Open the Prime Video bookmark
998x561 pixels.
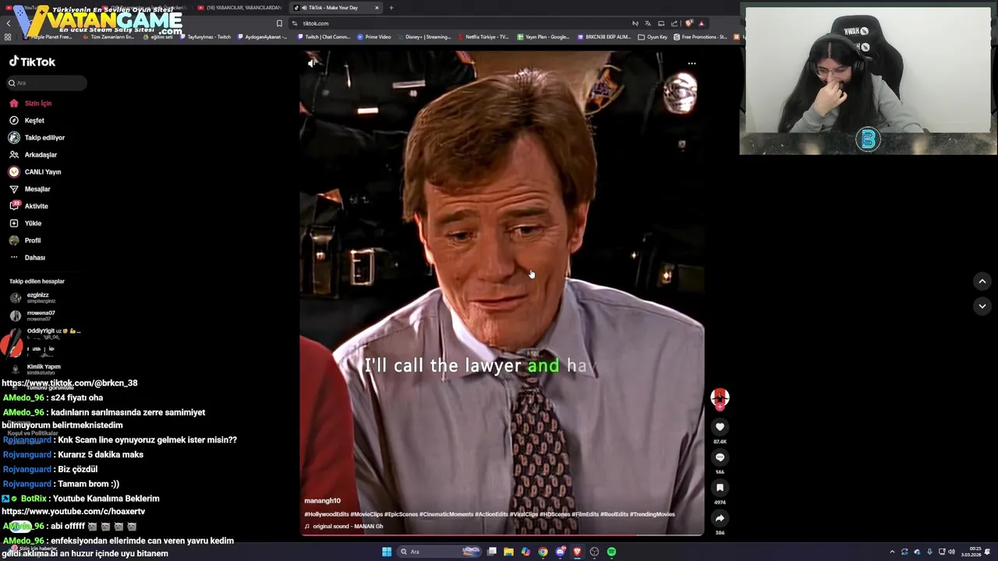[374, 37]
